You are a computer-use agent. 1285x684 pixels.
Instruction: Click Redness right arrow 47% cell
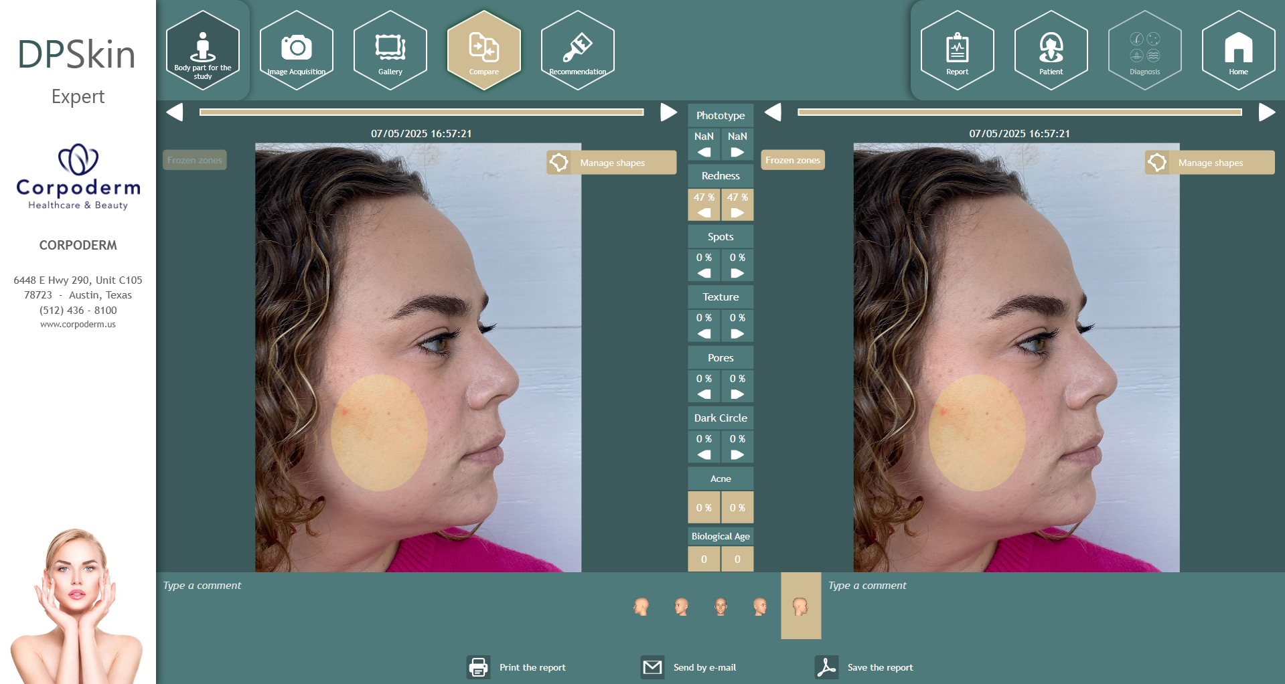[737, 205]
